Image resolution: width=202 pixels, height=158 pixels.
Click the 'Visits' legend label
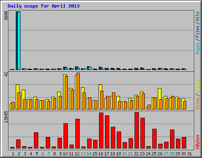pos(198,86)
